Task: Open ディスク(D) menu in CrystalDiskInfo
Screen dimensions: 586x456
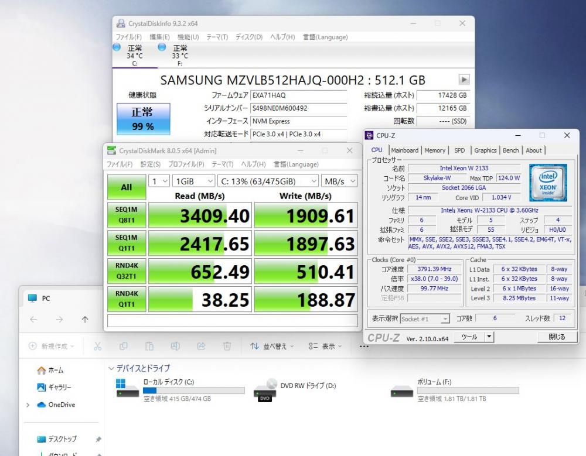Action: pyautogui.click(x=249, y=37)
